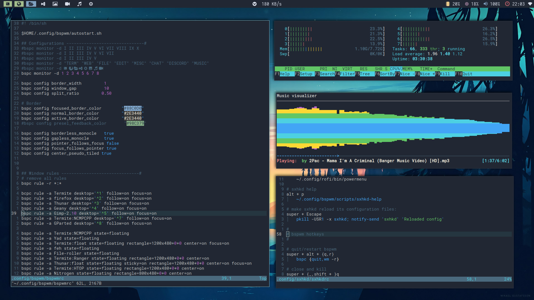This screenshot has height=300, width=534.
Task: Click the music visualizer spectrum display
Action: (393, 128)
